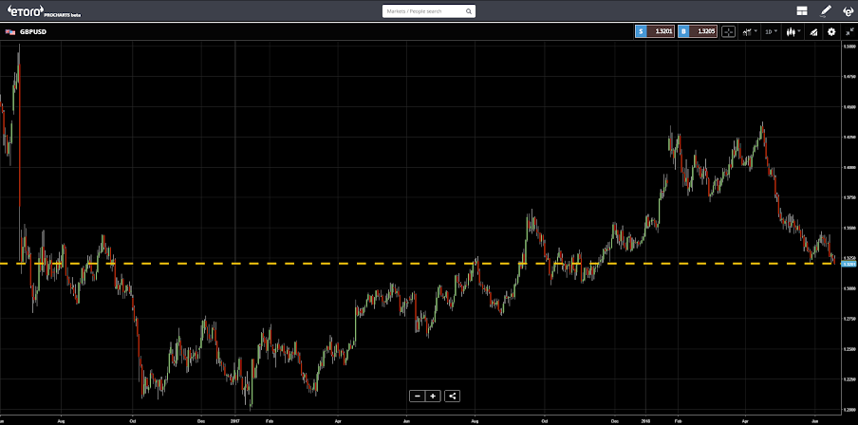
Task: Click the Sell button at 1.3201
Action: (655, 31)
